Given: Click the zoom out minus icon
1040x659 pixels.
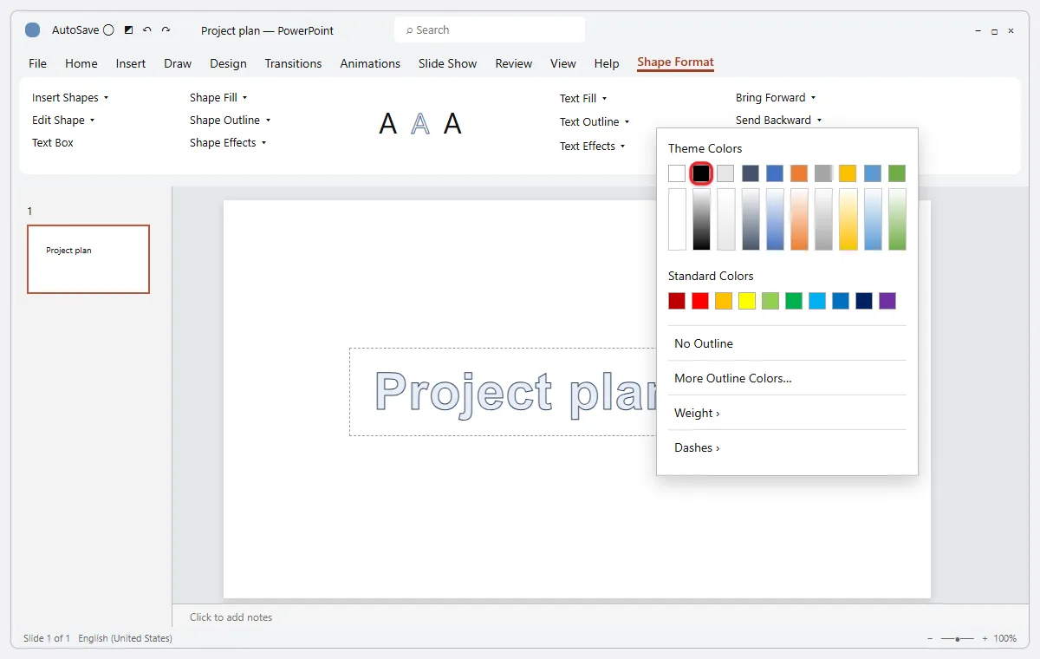Looking at the screenshot, I should 931,638.
